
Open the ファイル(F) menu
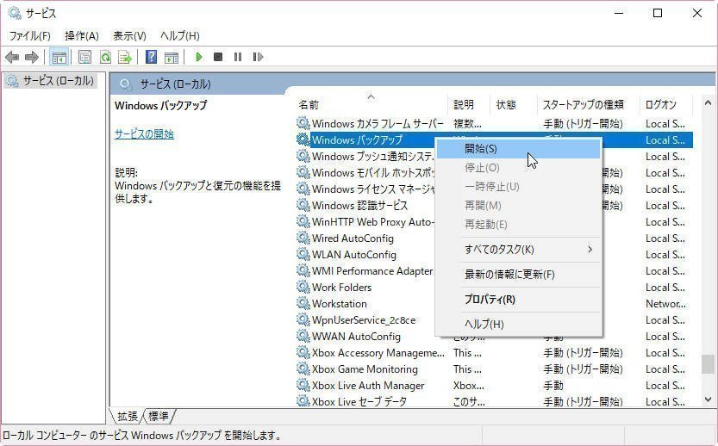(30, 35)
